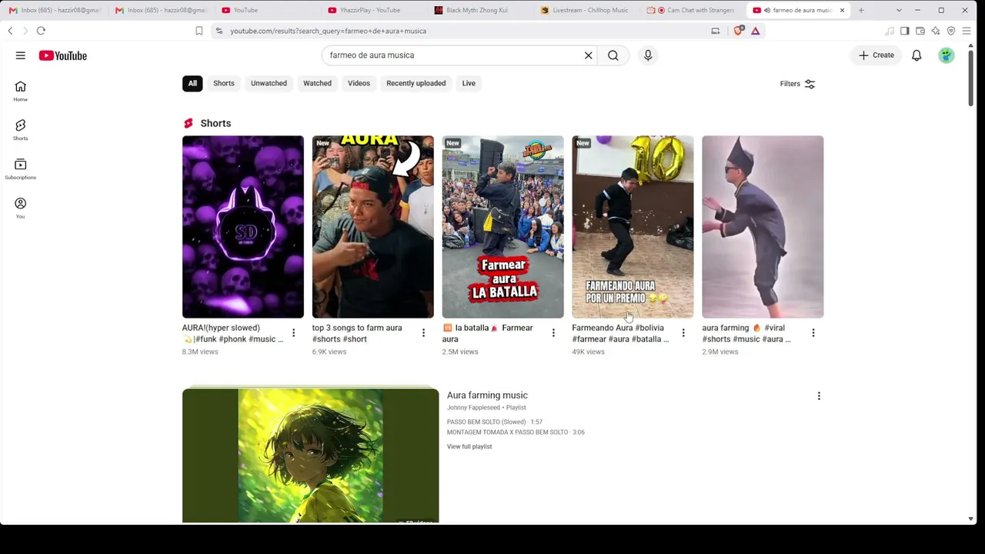Open the You section in the sidebar
985x554 pixels.
tap(21, 208)
